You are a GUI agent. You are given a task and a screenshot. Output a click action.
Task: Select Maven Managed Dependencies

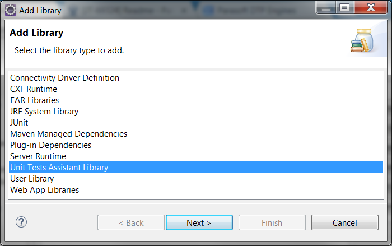point(196,134)
